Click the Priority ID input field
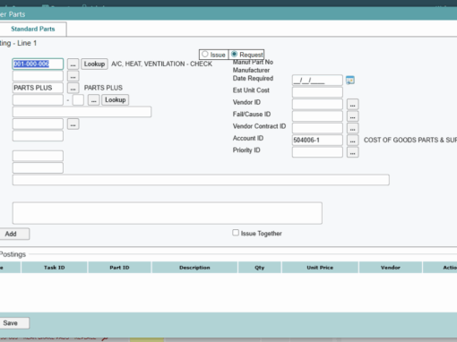 click(x=317, y=152)
